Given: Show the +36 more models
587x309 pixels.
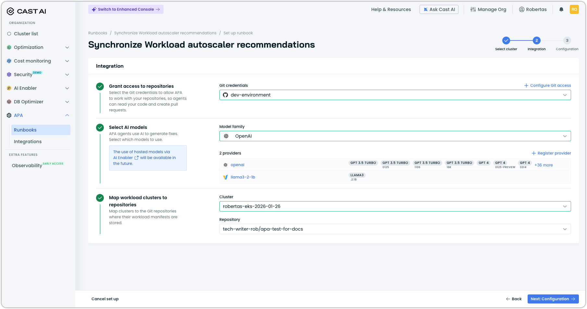Looking at the screenshot, I should (544, 165).
